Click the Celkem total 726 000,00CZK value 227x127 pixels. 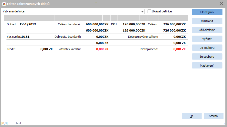pos(174,24)
